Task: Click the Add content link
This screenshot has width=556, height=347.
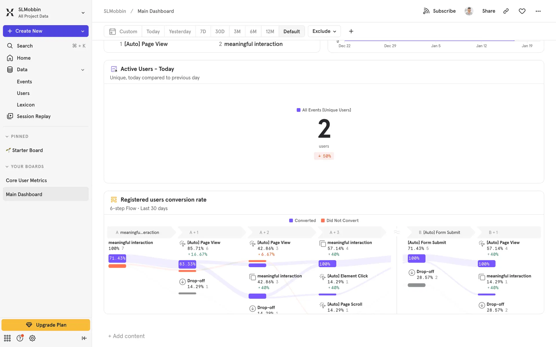Action: point(126,336)
